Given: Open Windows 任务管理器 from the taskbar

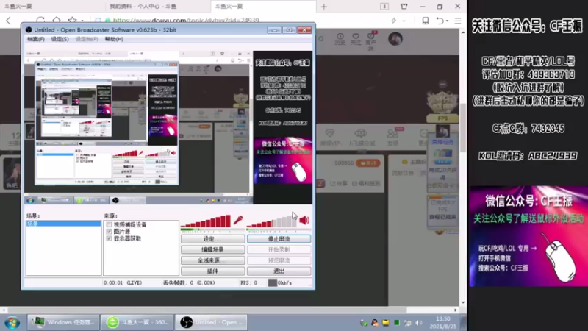Looking at the screenshot, I should pyautogui.click(x=63, y=322).
